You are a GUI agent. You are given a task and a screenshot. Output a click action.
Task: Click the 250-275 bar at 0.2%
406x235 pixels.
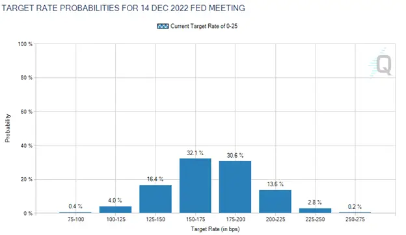click(x=355, y=212)
